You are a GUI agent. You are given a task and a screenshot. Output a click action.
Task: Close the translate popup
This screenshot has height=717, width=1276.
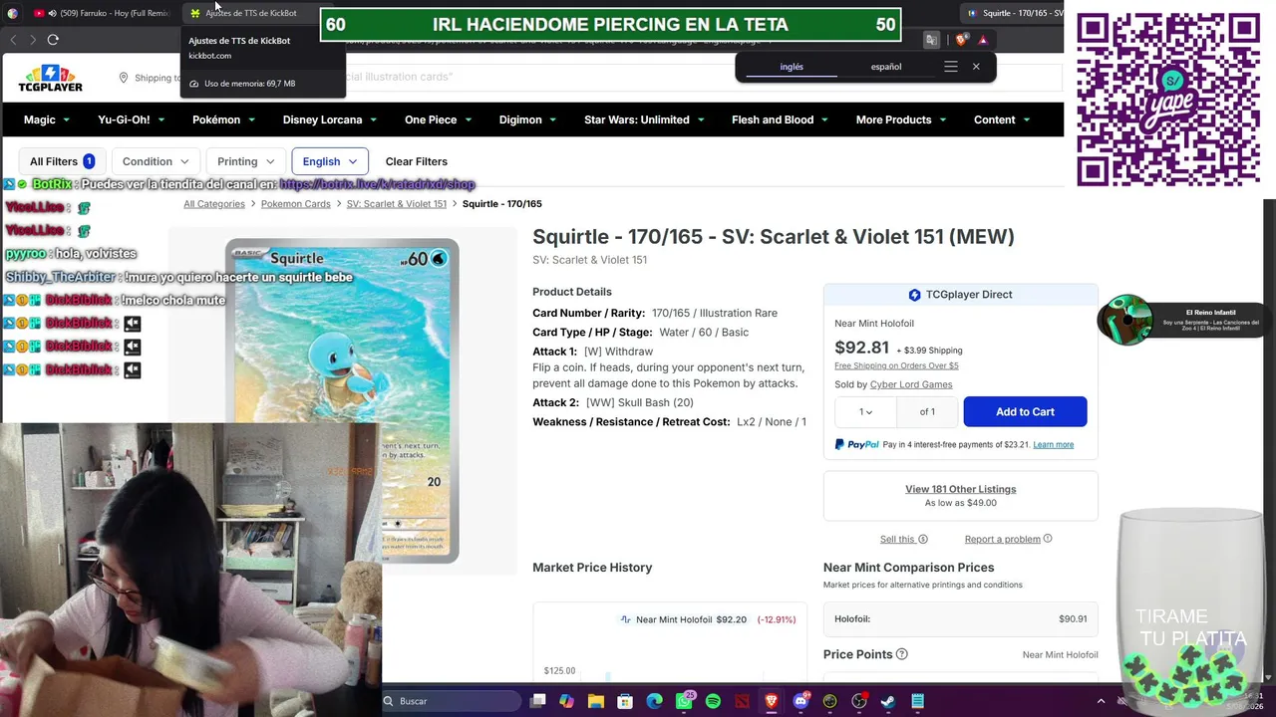pos(976,67)
